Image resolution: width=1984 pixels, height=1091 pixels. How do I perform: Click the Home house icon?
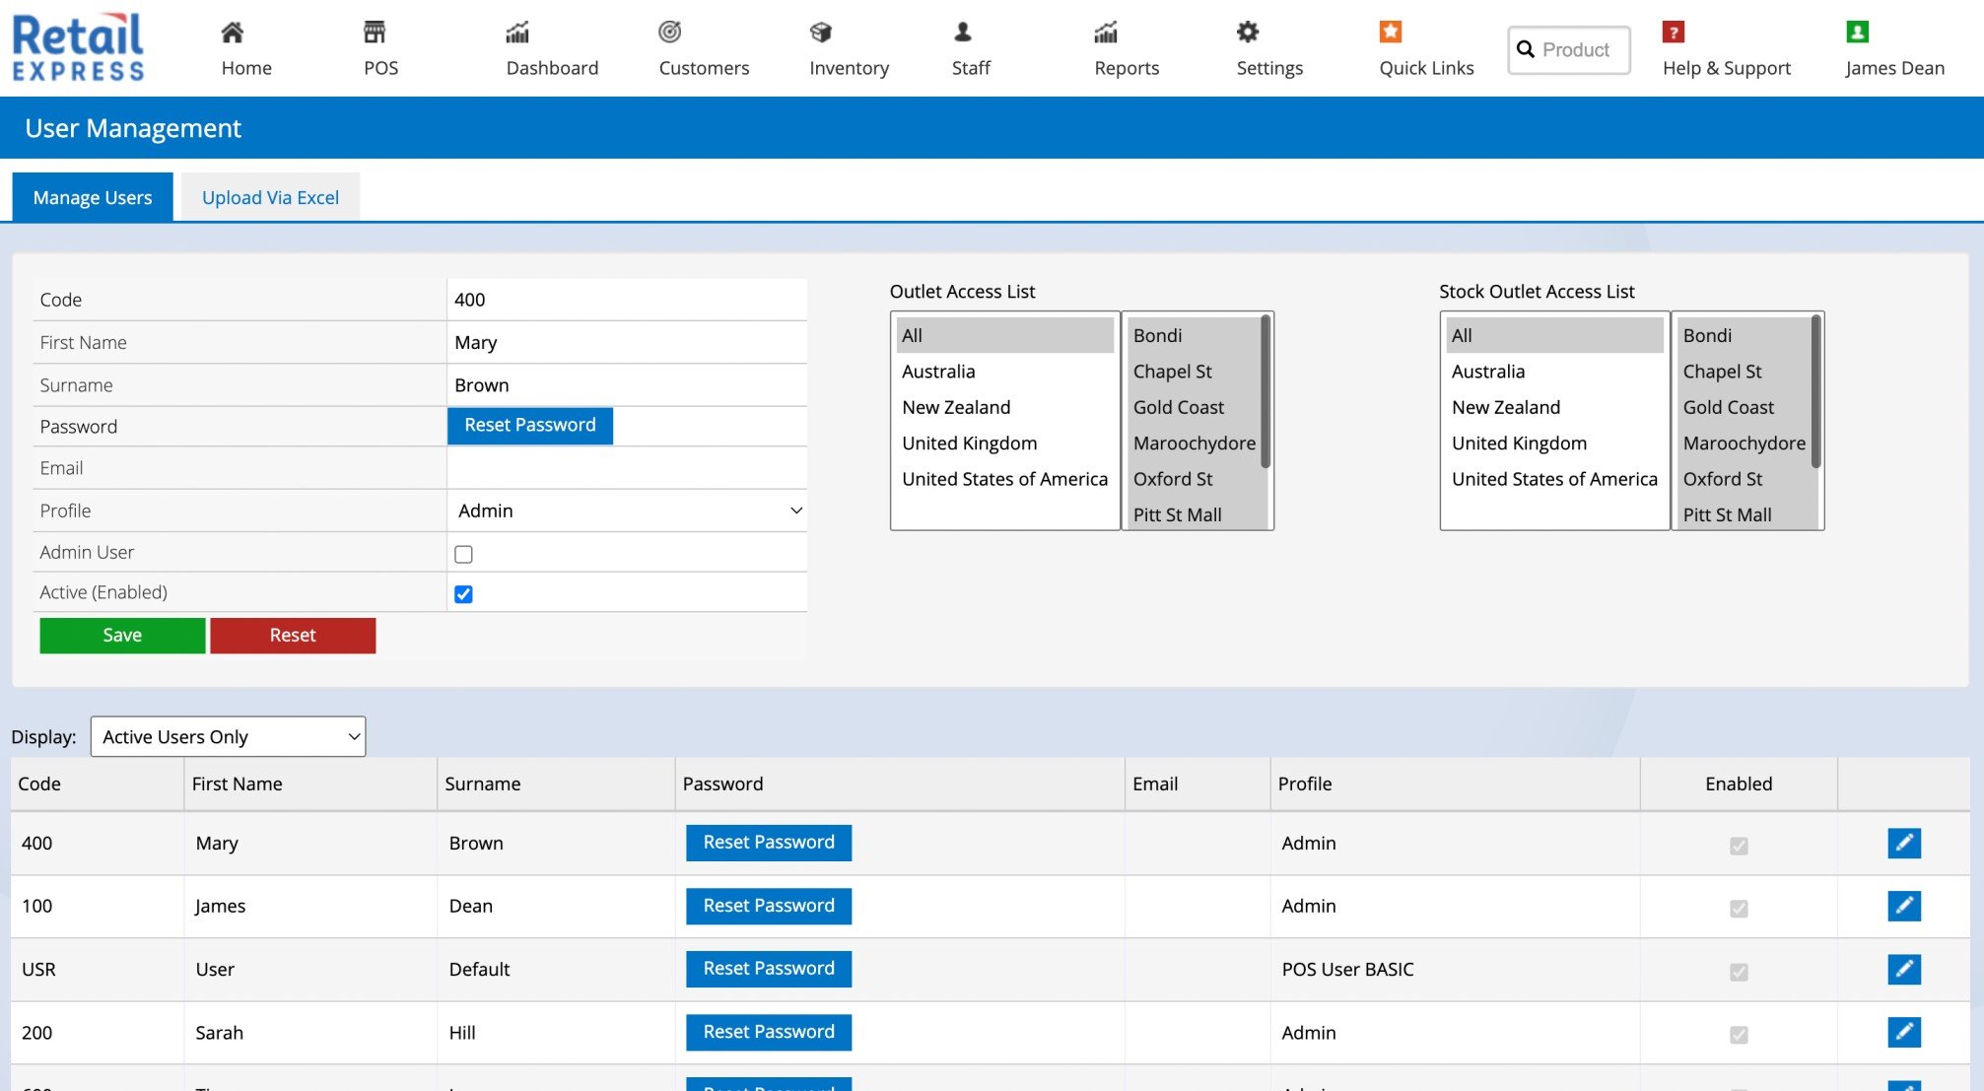232,32
